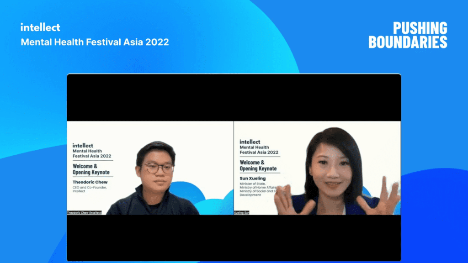468x263 pixels.
Task: Click 'CEO and Co-Founder, Intellect' subtitle
Action: tap(90, 189)
